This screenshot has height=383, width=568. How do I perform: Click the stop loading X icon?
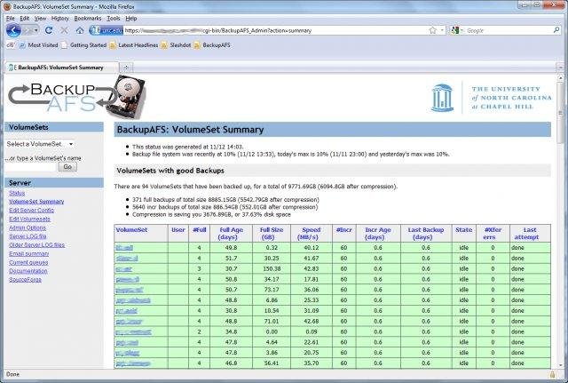[x=64, y=30]
